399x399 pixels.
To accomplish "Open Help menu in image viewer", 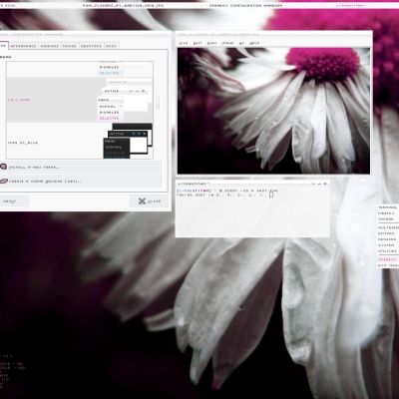I will 254,43.
